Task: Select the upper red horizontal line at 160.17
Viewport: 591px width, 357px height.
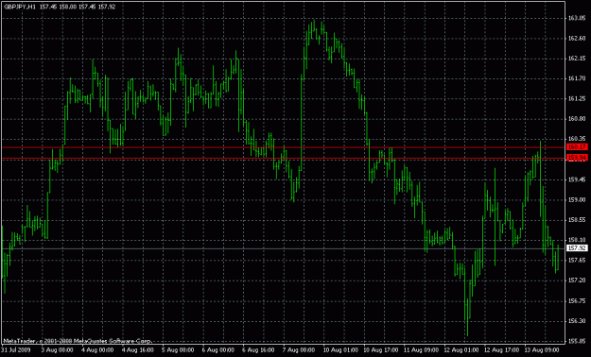Action: pyautogui.click(x=284, y=147)
